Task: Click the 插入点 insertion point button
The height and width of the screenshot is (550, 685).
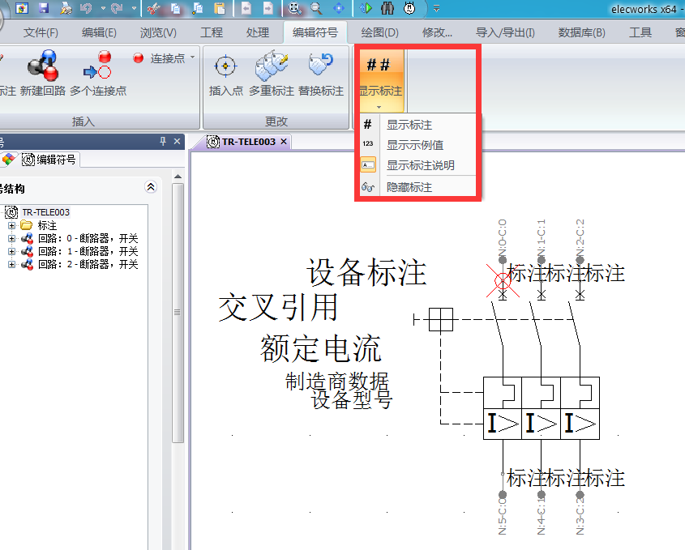Action: point(226,72)
